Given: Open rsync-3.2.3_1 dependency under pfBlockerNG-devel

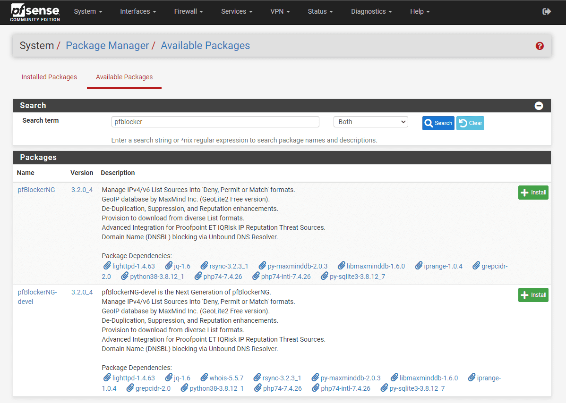Looking at the screenshot, I should click(x=277, y=378).
